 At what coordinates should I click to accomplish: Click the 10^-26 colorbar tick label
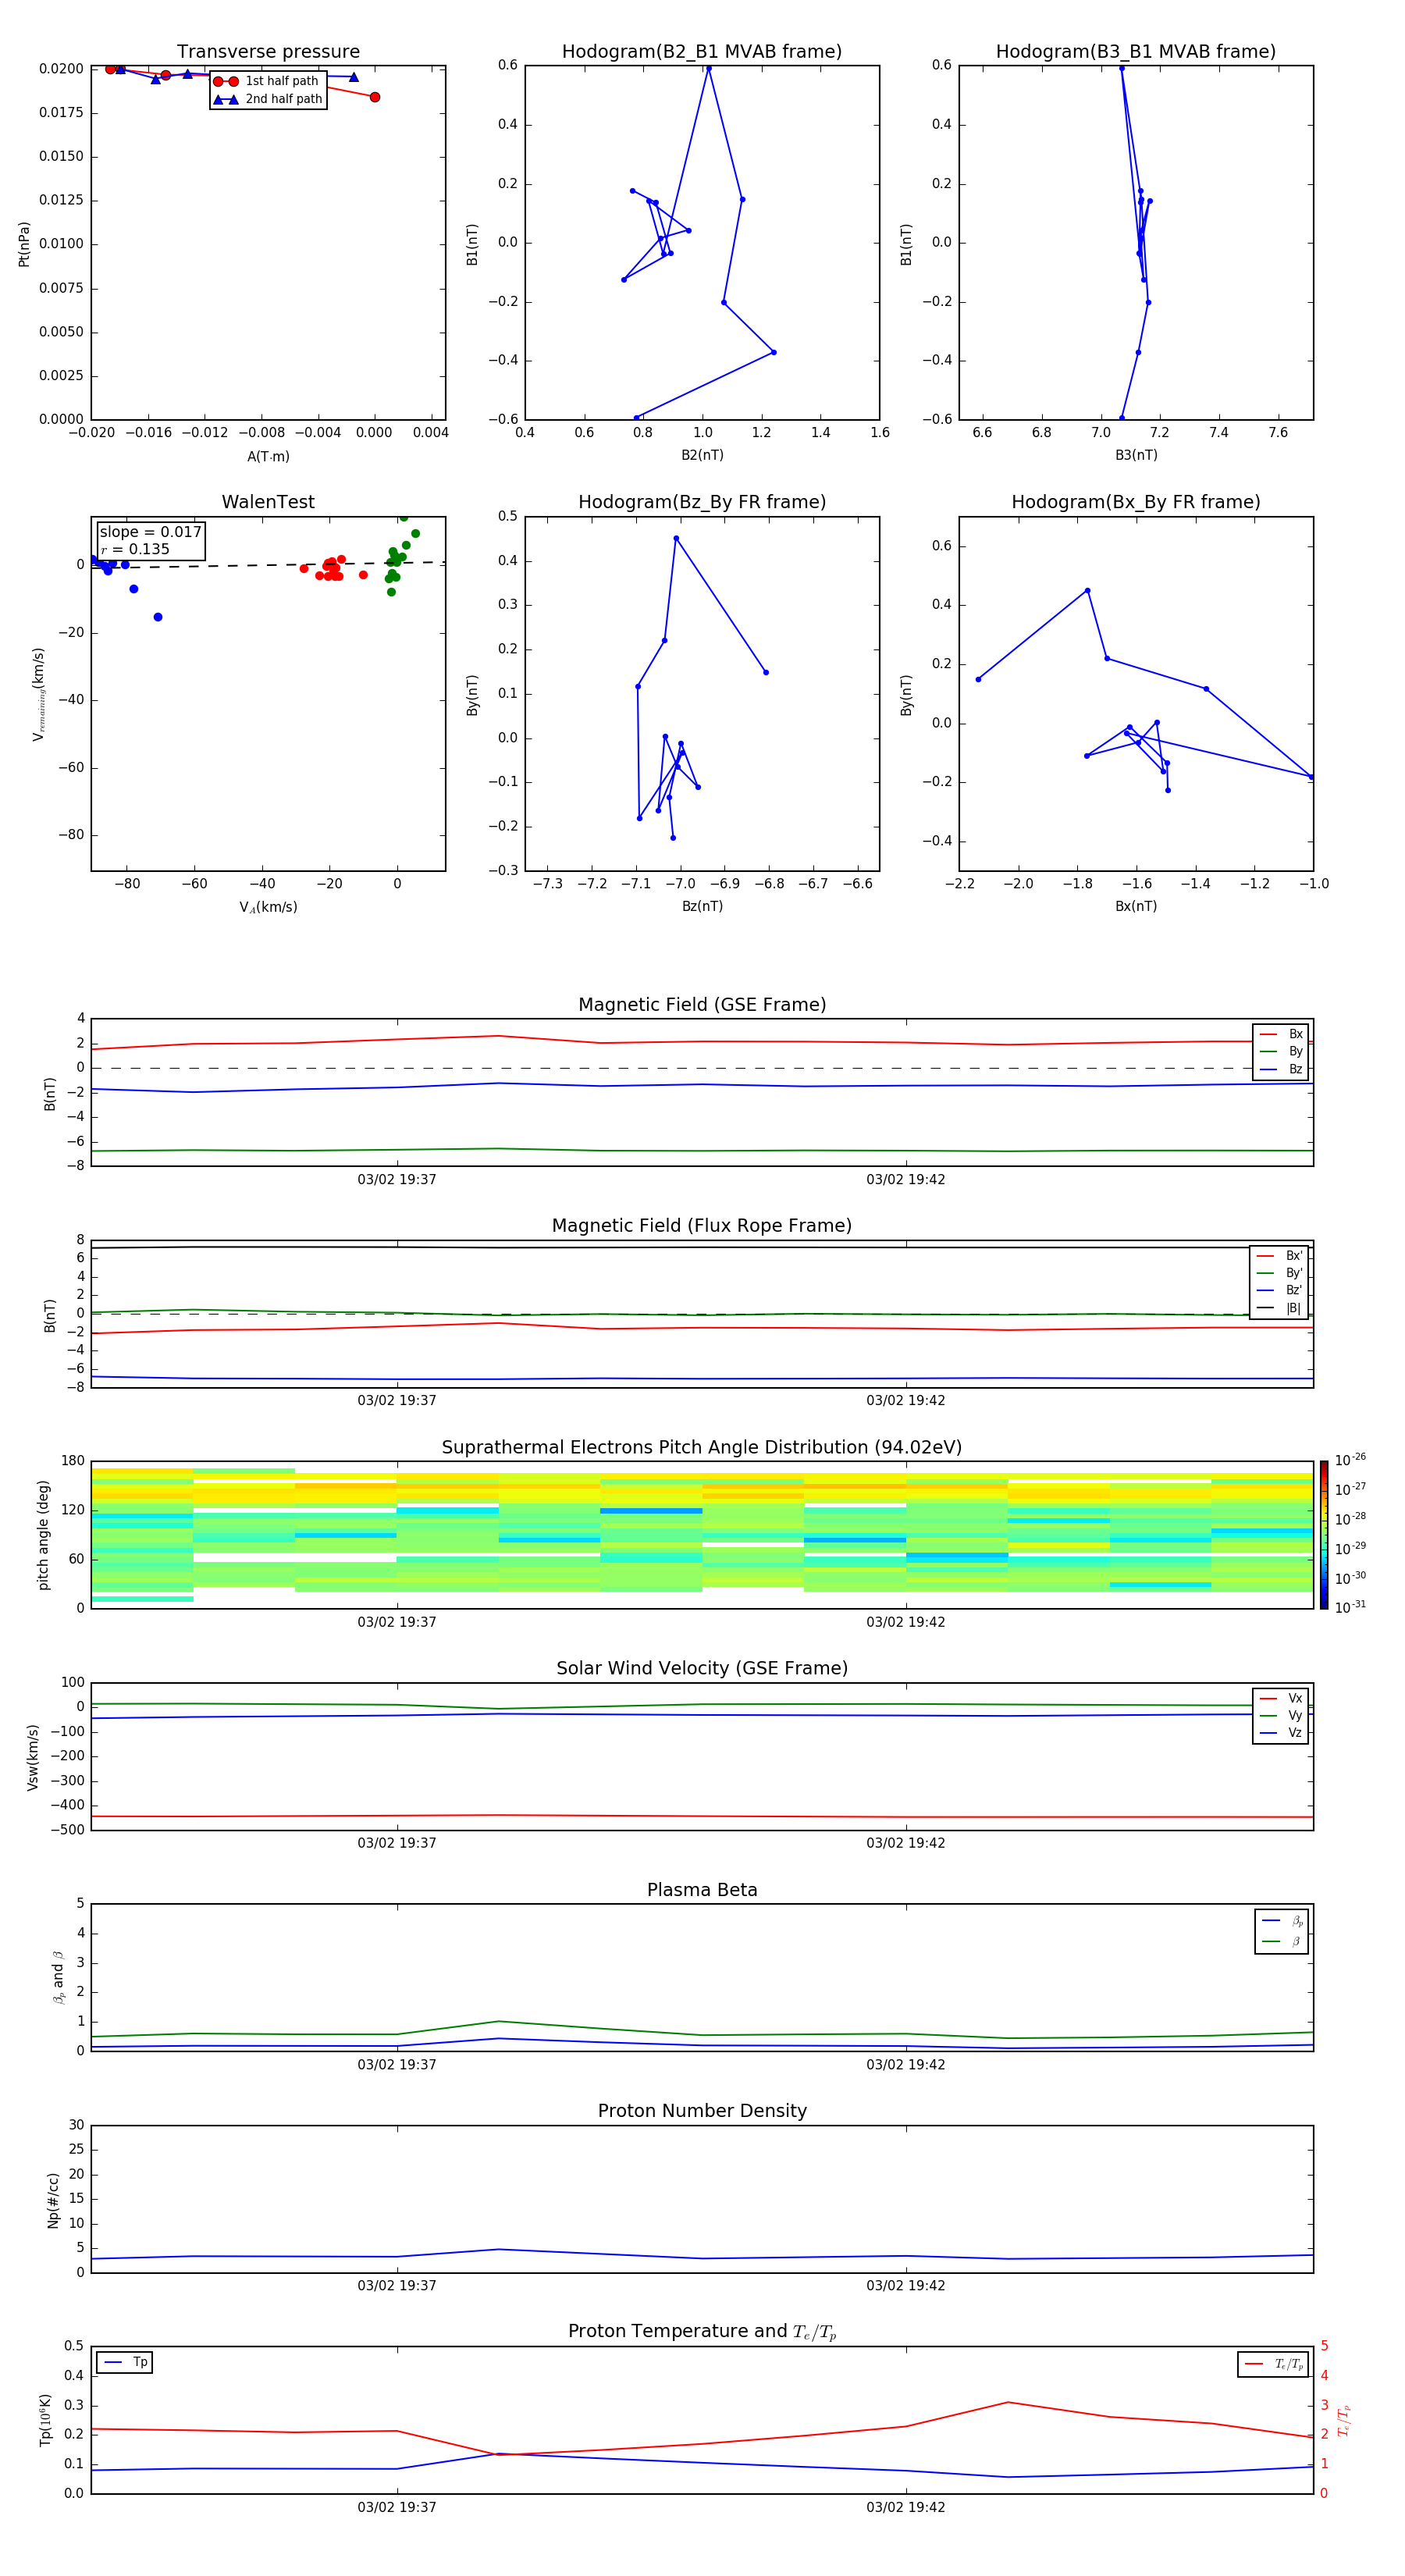[1350, 1460]
